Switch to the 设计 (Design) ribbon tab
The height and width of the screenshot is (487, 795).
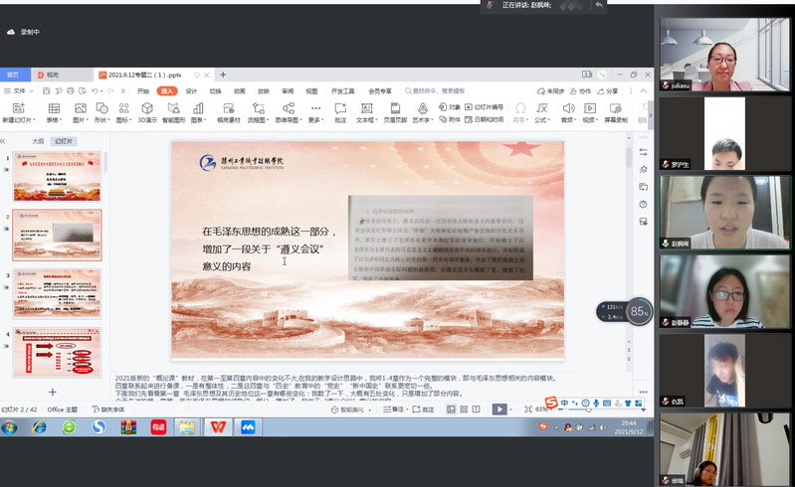tap(191, 90)
